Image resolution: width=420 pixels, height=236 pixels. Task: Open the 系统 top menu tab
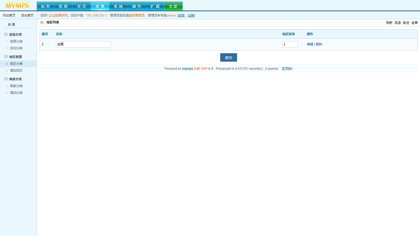point(118,6)
